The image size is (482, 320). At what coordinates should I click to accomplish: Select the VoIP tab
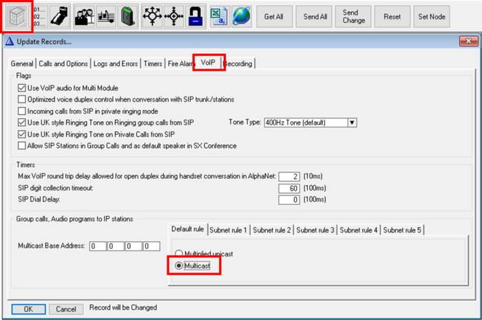pos(208,63)
